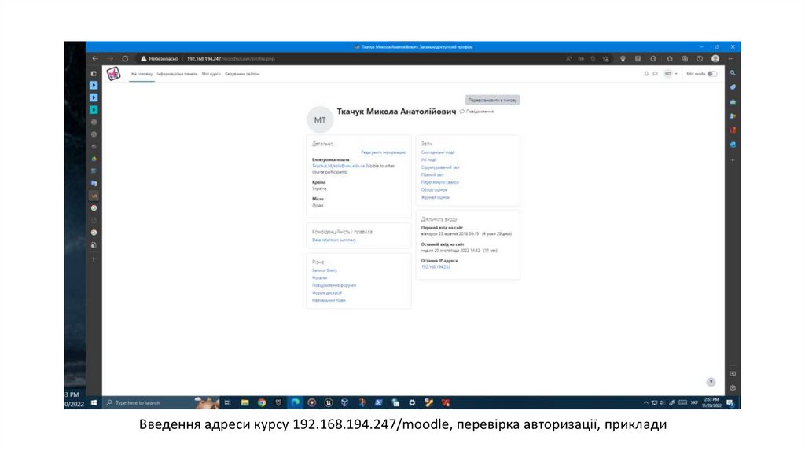Open 'Data retention summary' link
The height and width of the screenshot is (451, 805).
333,240
